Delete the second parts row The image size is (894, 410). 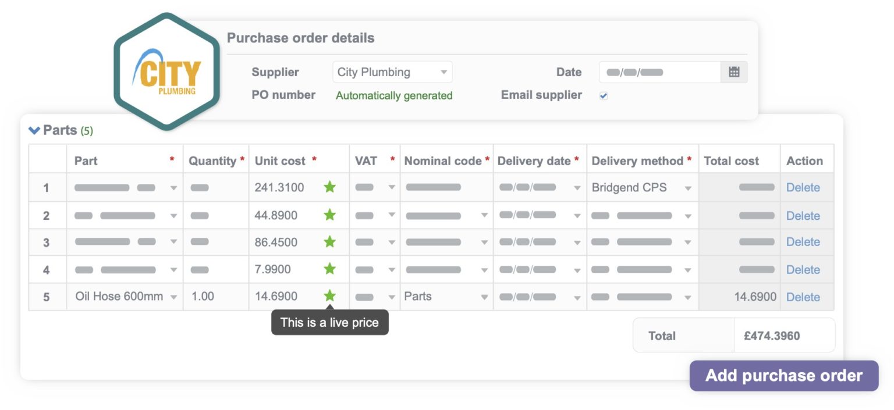click(803, 215)
